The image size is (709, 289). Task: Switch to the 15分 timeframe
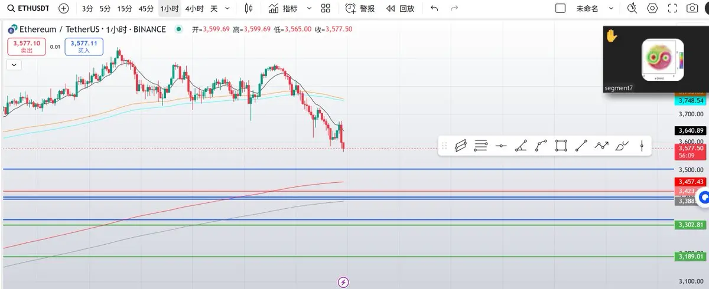125,9
